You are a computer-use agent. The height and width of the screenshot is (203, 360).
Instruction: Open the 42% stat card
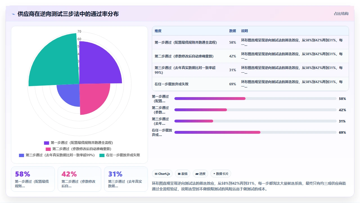[x=79, y=179]
